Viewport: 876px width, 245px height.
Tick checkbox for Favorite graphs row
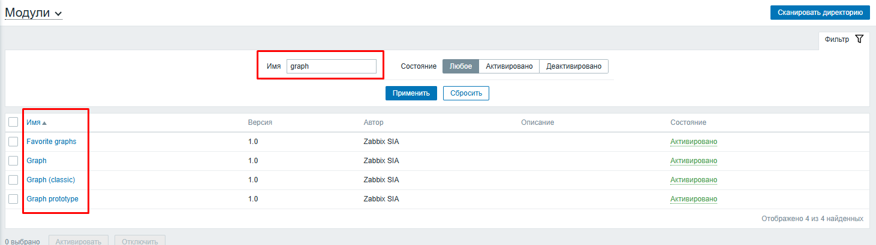13,142
